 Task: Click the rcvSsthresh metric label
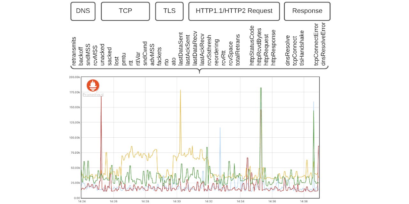click(209, 50)
